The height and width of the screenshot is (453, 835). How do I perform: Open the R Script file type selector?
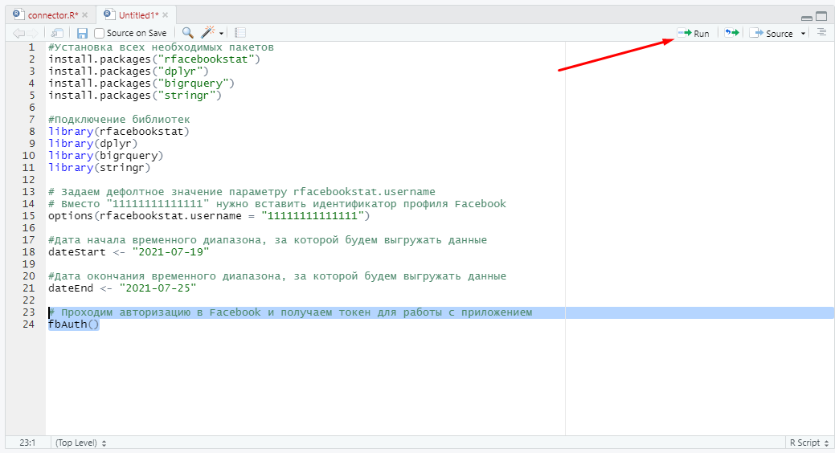click(808, 443)
